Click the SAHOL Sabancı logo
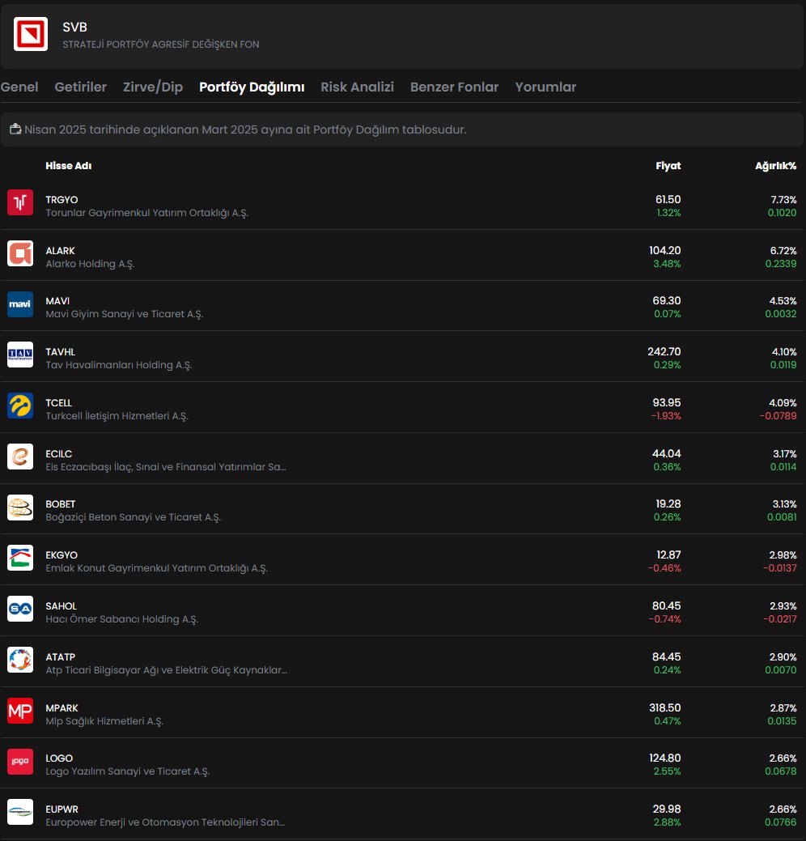 [20, 609]
